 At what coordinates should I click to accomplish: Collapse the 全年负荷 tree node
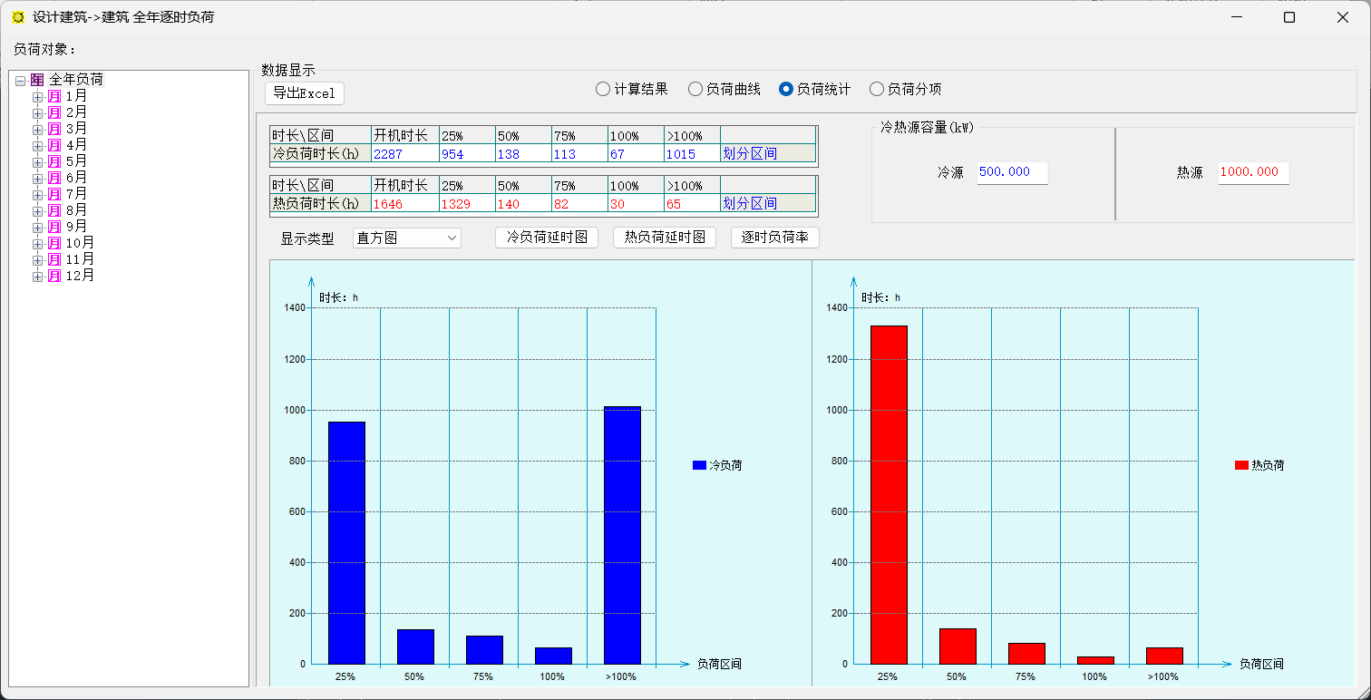coord(20,81)
